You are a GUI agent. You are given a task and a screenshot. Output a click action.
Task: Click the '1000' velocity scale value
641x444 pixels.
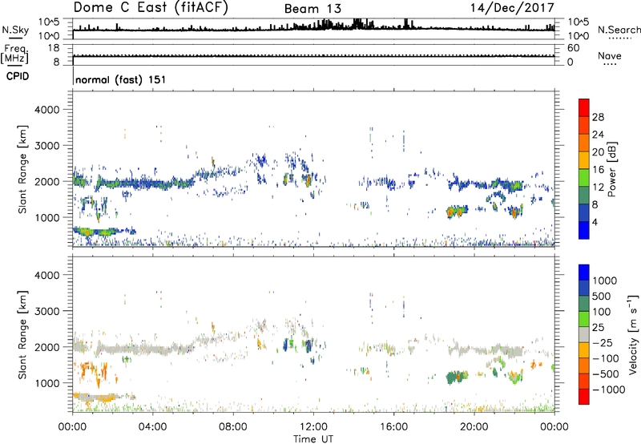click(605, 281)
